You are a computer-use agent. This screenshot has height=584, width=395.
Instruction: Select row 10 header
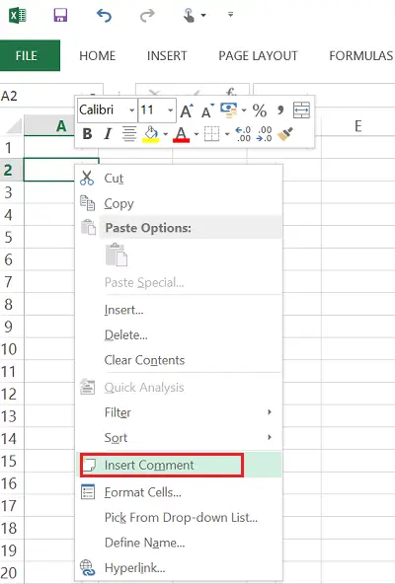click(x=10, y=349)
